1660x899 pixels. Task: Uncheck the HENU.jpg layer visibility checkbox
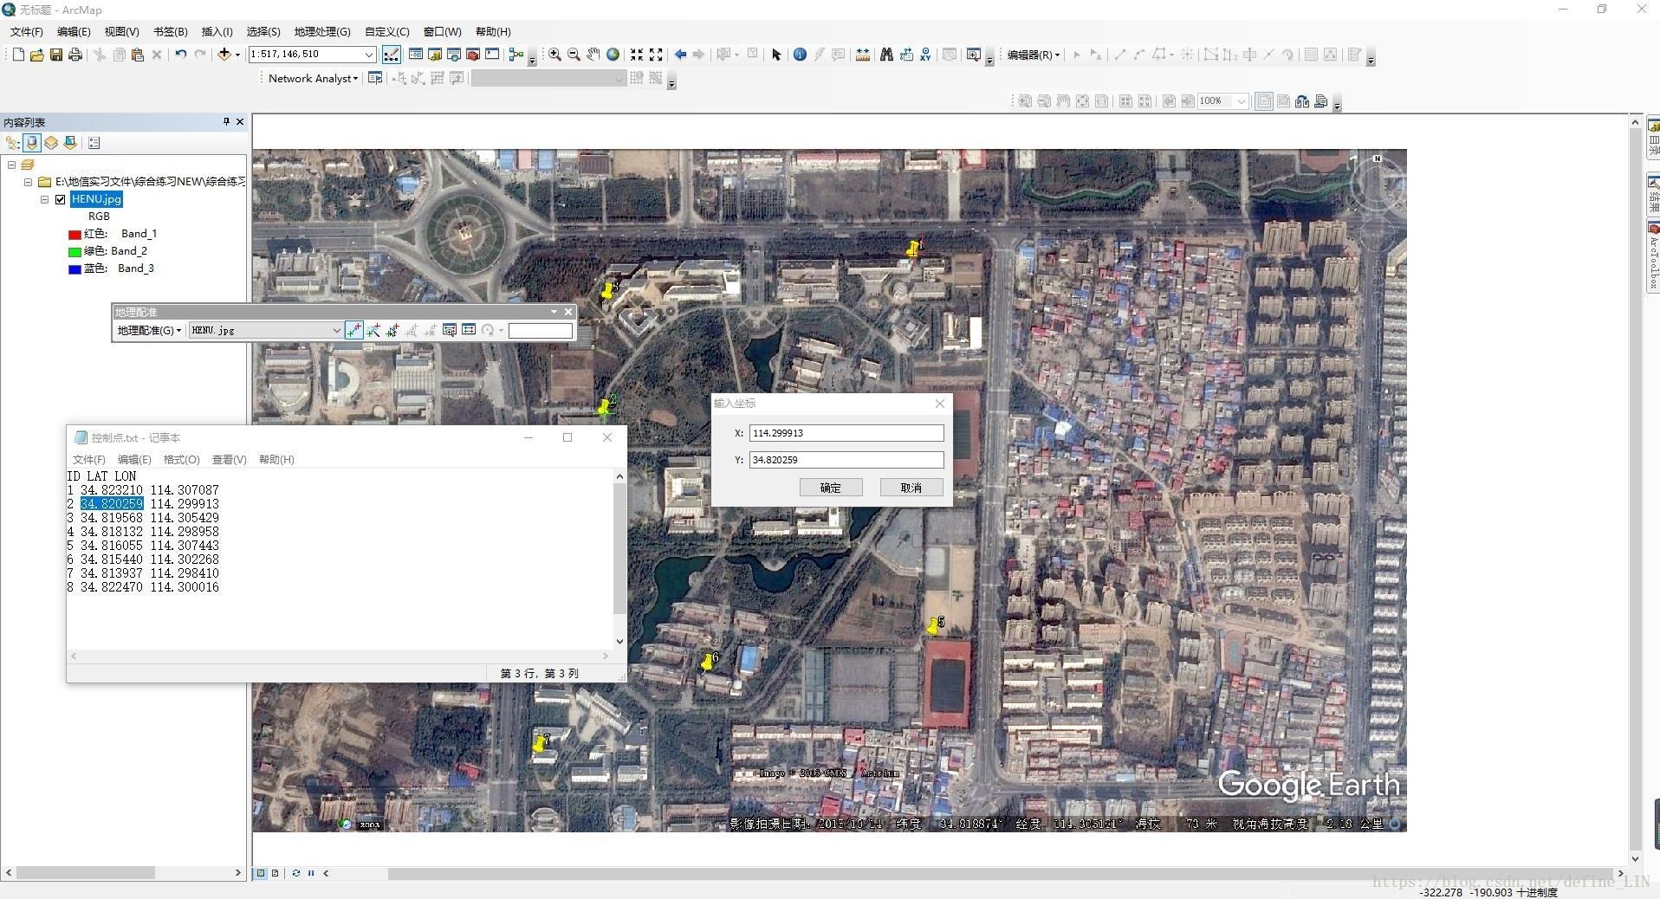pyautogui.click(x=60, y=199)
